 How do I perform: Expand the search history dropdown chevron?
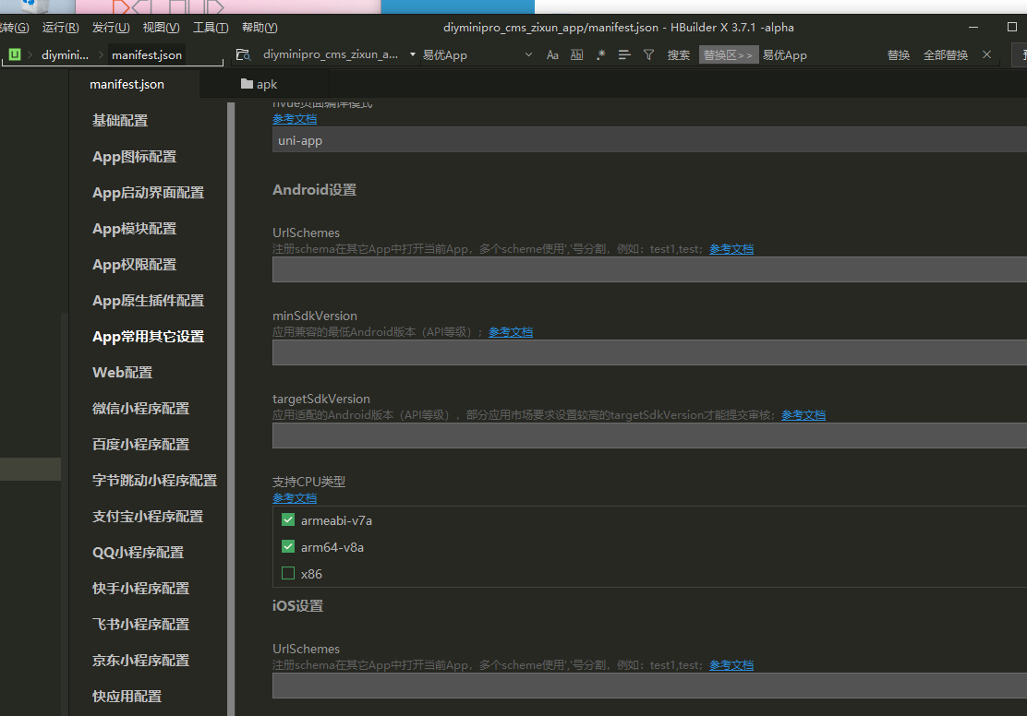tap(528, 55)
